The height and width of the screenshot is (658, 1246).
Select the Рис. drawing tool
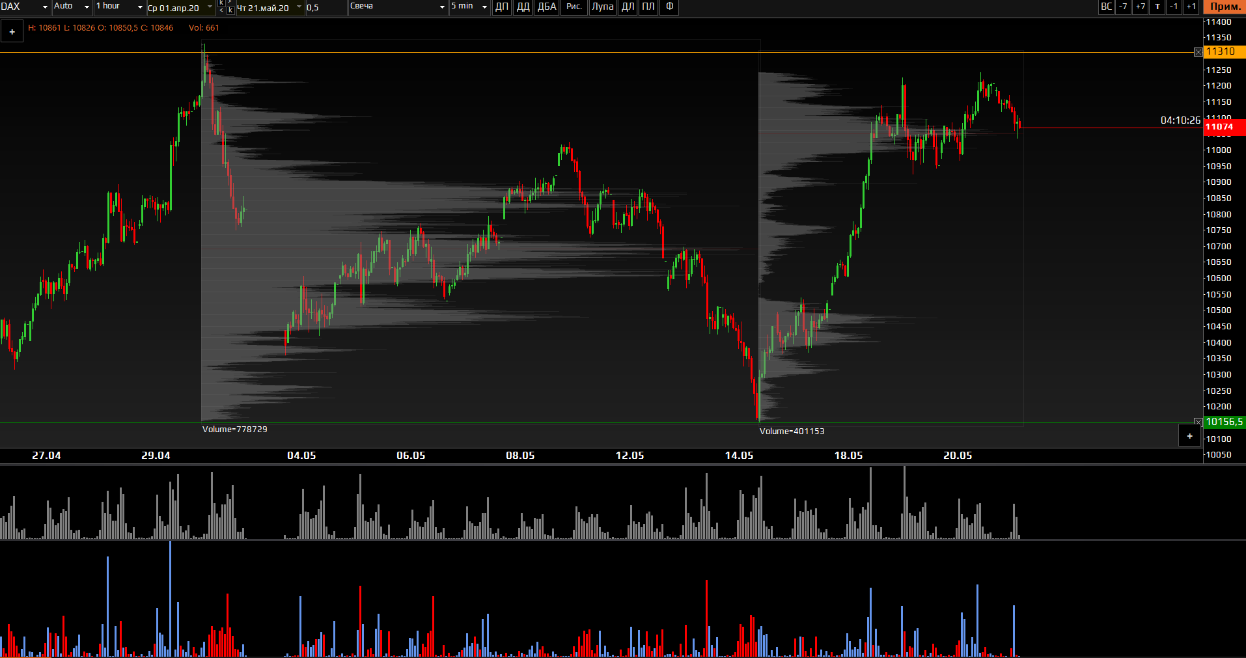pyautogui.click(x=574, y=7)
